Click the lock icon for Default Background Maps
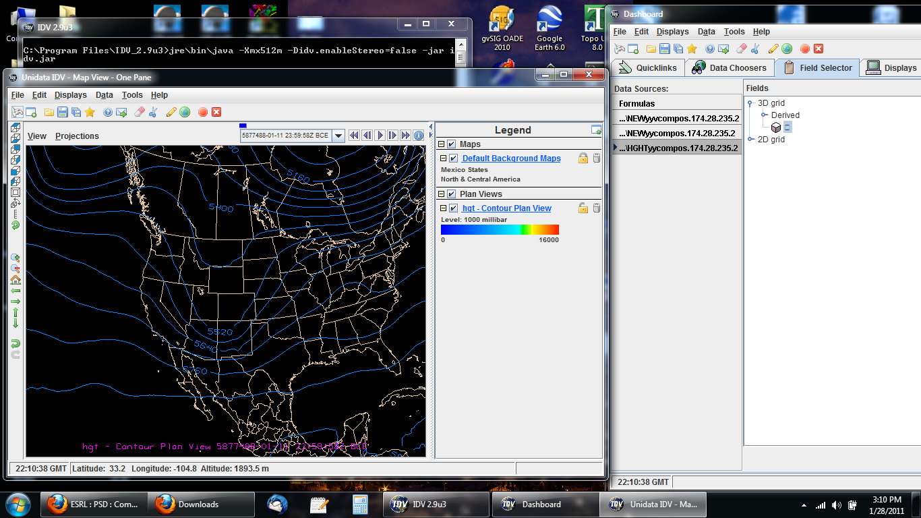Screen dimensions: 921x518 coord(583,158)
